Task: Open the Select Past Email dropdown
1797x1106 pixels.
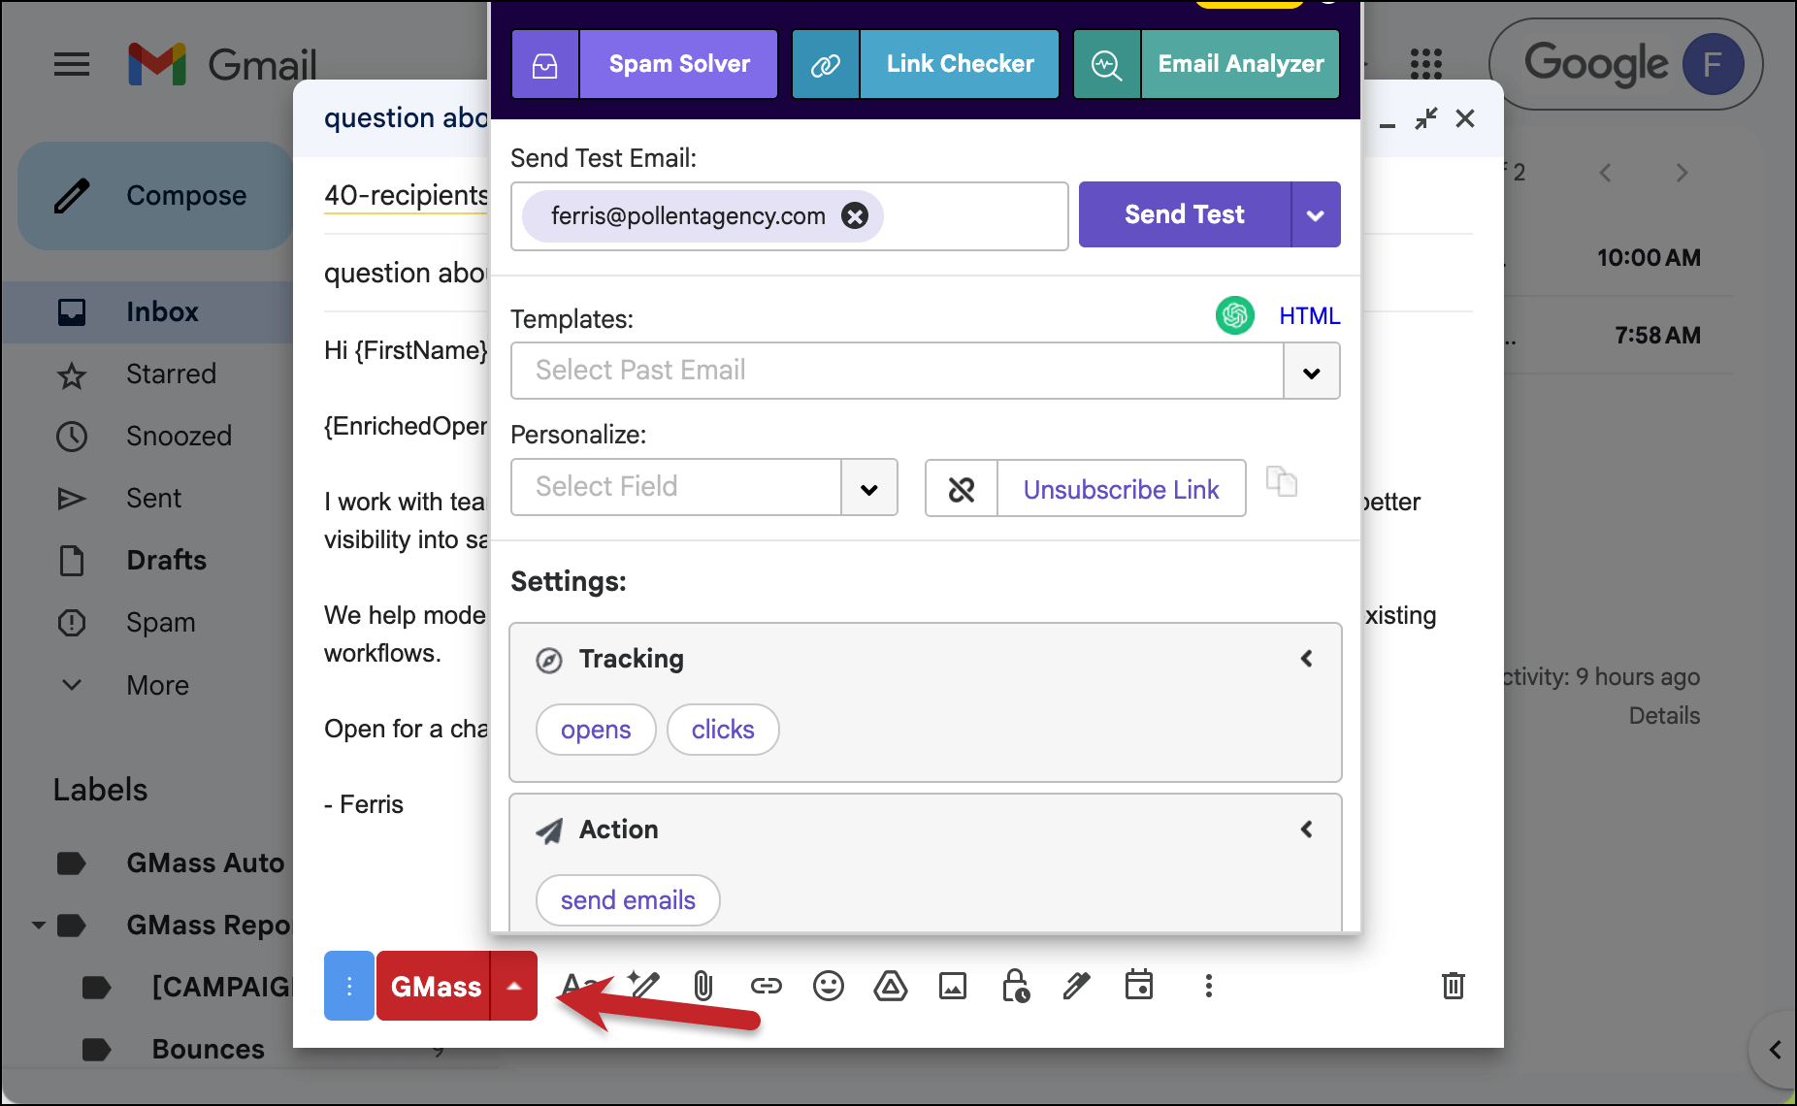Action: click(x=1311, y=372)
